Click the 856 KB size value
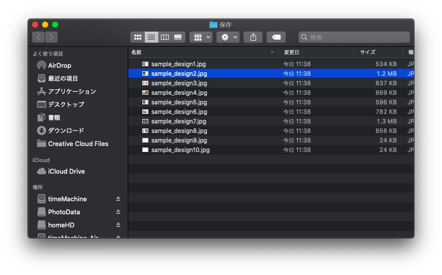 386,130
